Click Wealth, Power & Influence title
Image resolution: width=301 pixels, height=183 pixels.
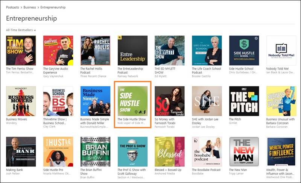click(280, 172)
